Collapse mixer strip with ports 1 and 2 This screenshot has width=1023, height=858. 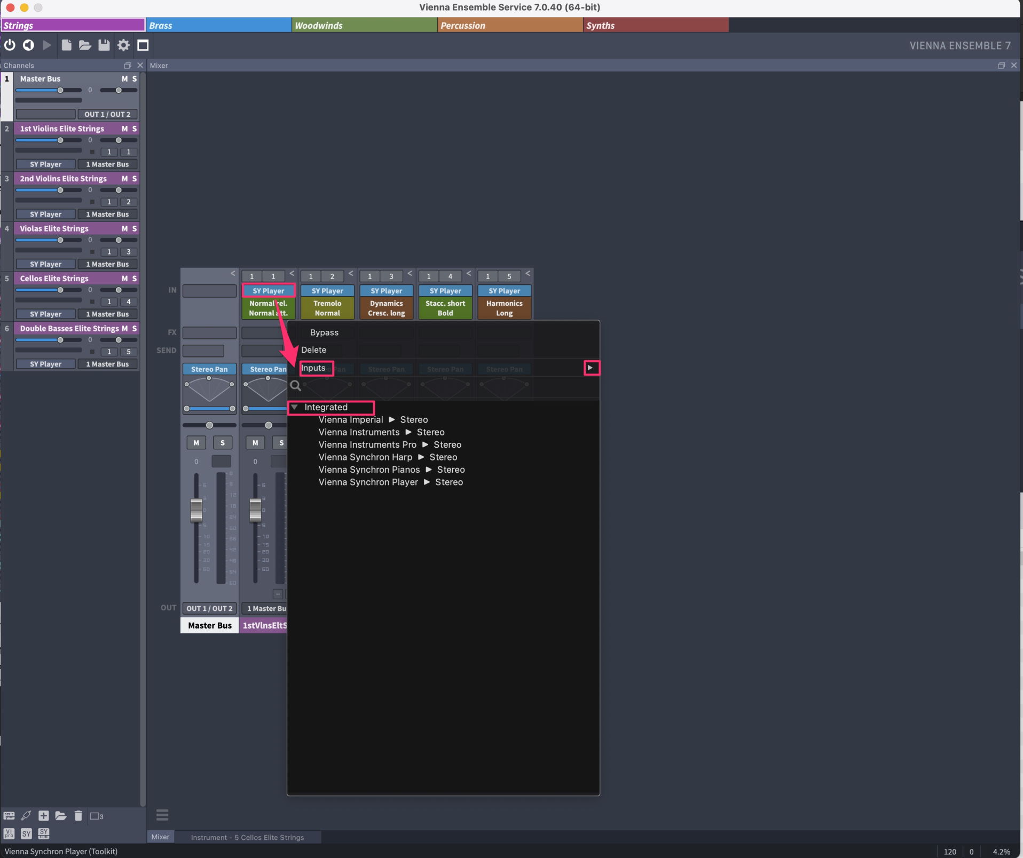[x=351, y=274]
